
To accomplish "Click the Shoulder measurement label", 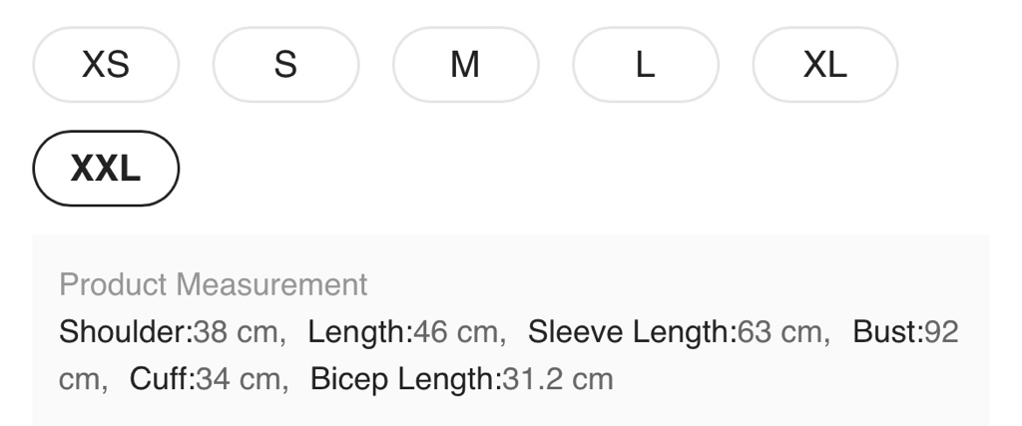I will pyautogui.click(x=126, y=331).
